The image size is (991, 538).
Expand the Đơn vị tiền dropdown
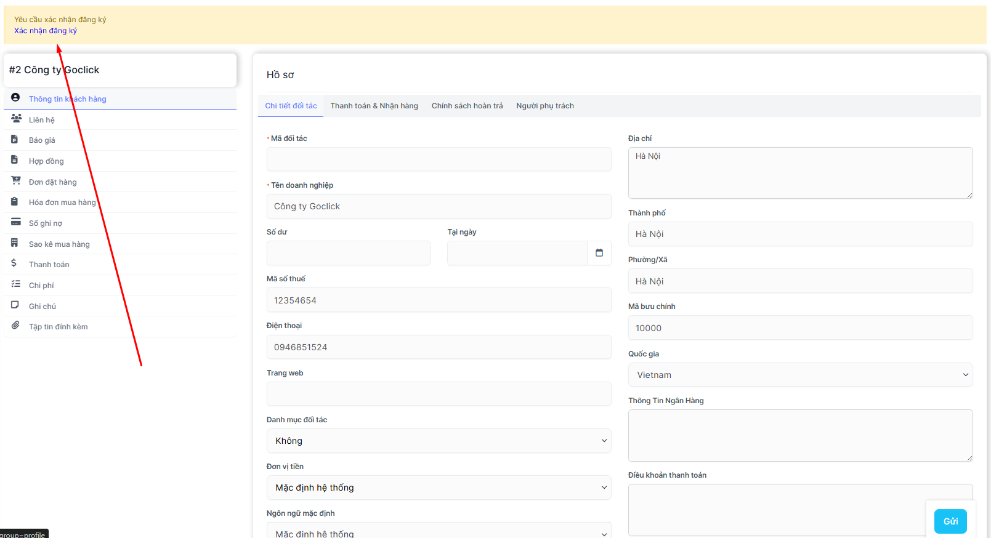[439, 488]
